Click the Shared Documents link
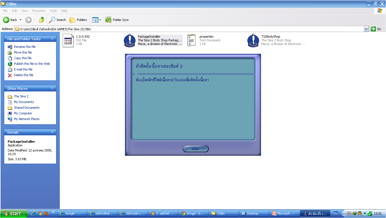 [x=27, y=108]
